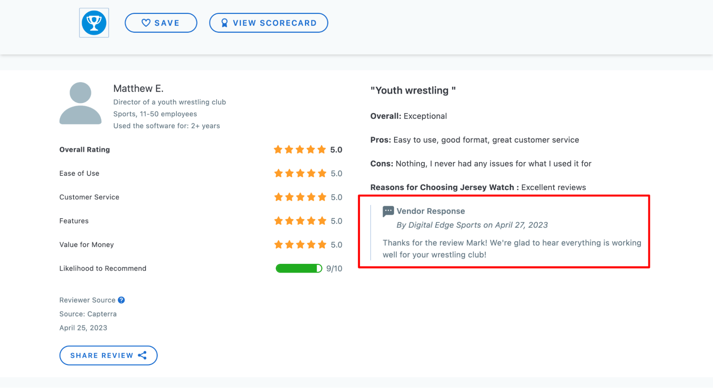
Task: Click the Value for Money stars
Action: (300, 245)
